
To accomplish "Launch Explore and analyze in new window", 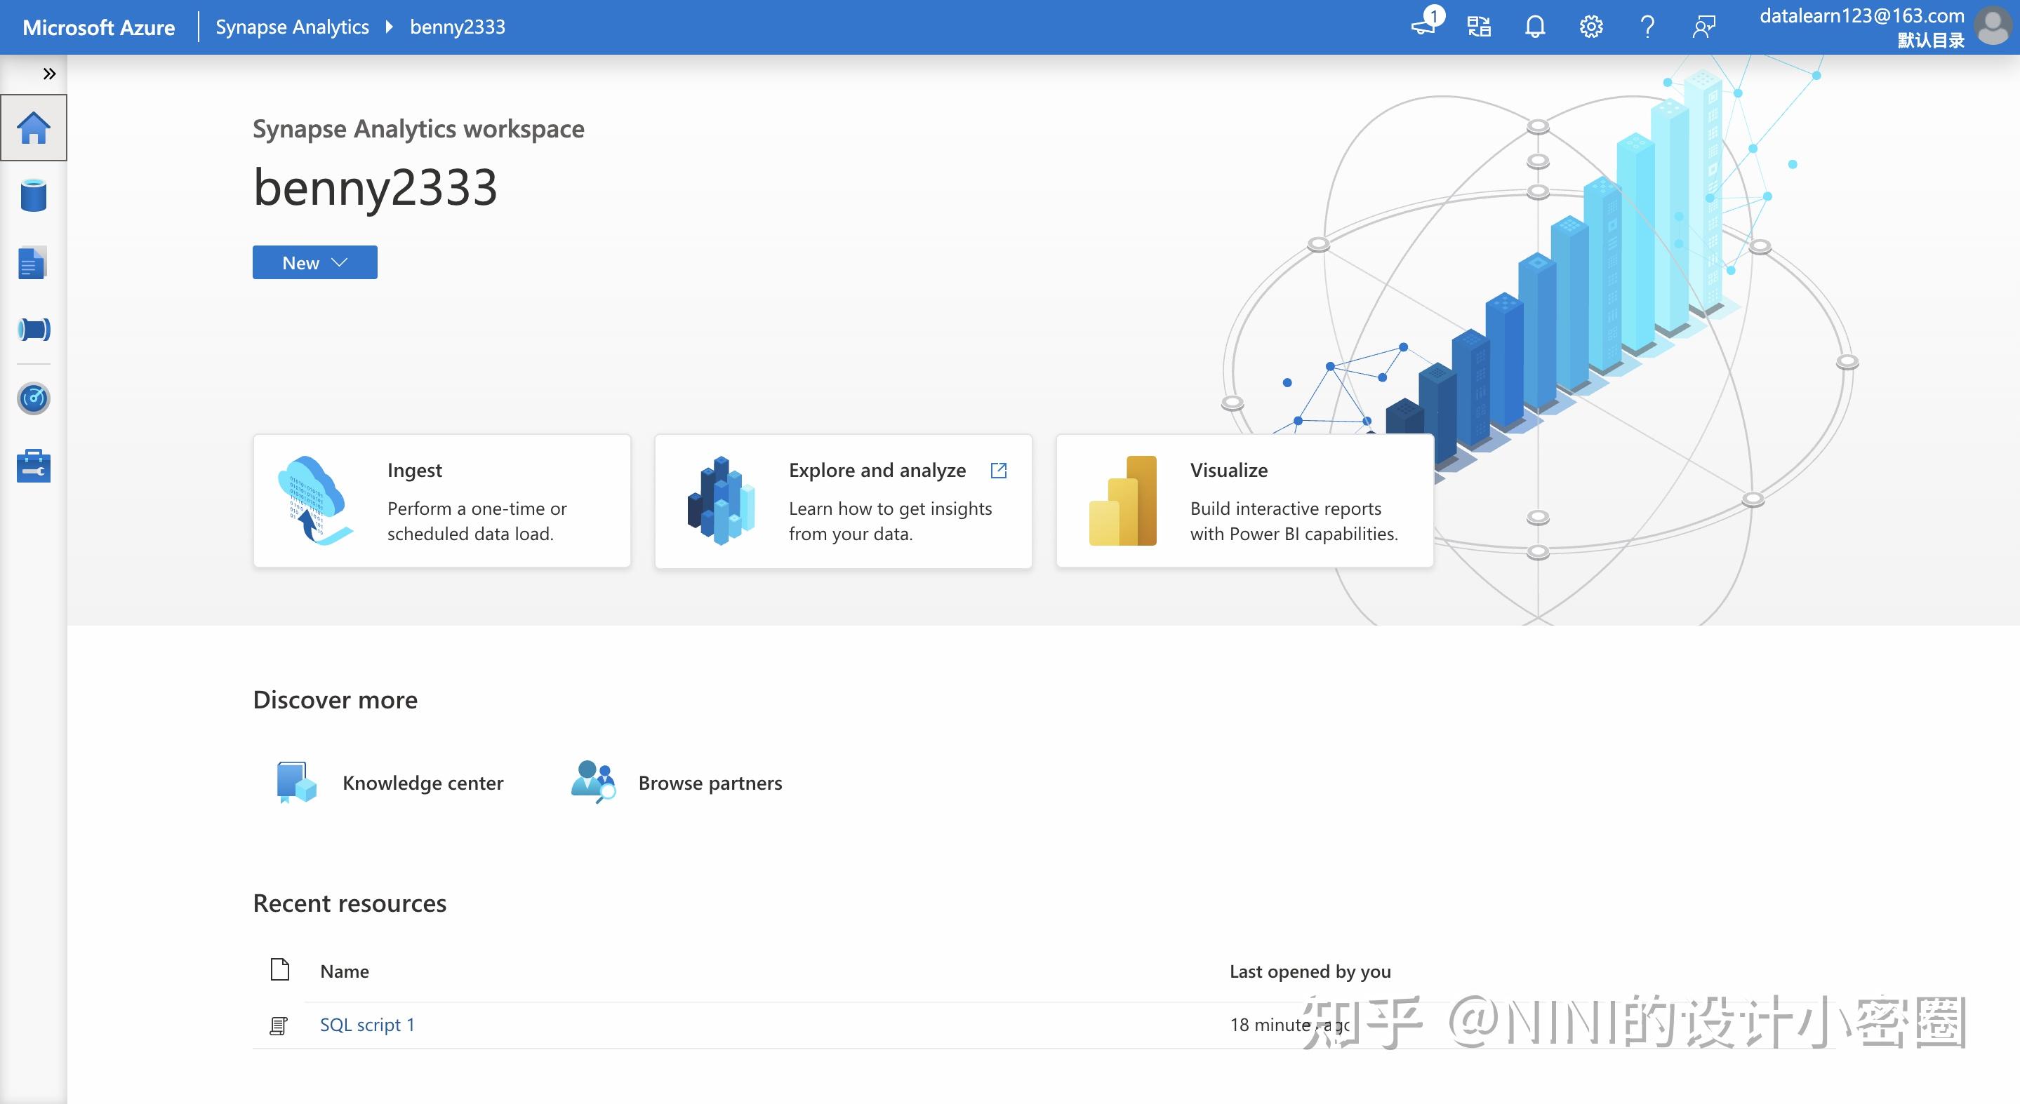I will 999,470.
